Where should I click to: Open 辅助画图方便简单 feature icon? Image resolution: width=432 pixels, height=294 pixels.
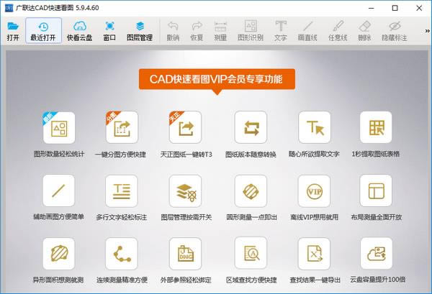pyautogui.click(x=59, y=191)
